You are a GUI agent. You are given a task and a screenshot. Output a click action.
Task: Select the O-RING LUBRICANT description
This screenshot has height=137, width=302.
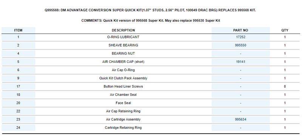tap(123, 37)
